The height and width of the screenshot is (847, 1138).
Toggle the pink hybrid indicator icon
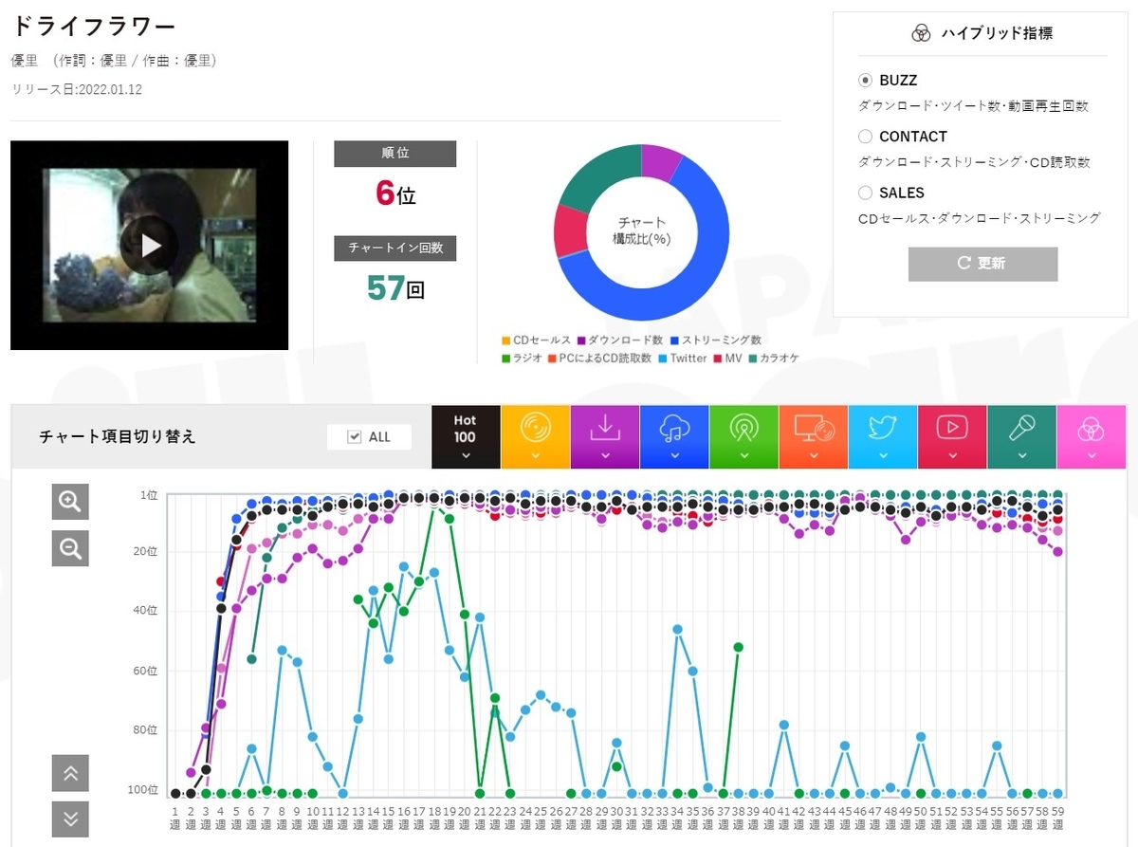coord(1092,430)
